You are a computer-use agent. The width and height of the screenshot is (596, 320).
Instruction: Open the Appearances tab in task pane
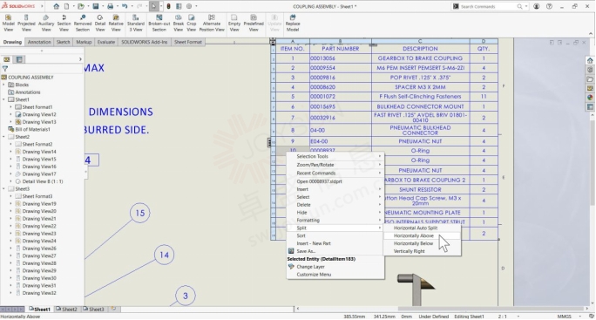click(x=590, y=98)
